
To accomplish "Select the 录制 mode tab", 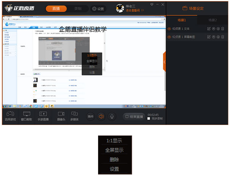I will pyautogui.click(x=78, y=9).
